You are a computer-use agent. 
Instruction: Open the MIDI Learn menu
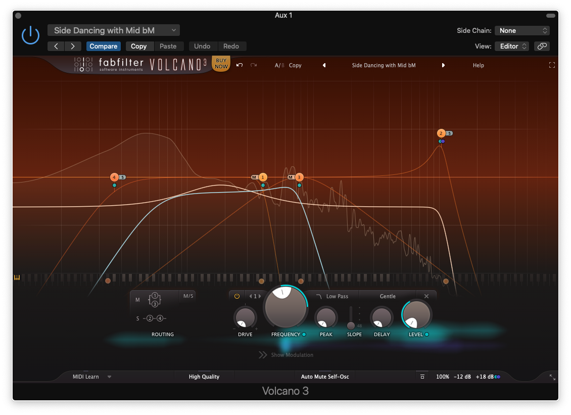(91, 377)
